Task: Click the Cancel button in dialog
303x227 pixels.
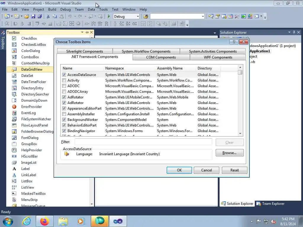Action: click(x=206, y=170)
